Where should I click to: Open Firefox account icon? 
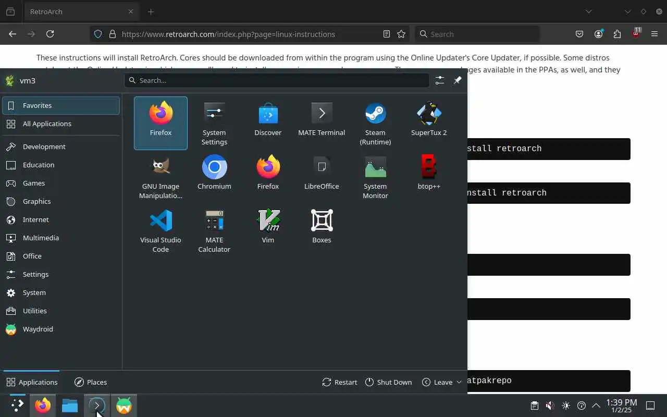[x=599, y=34]
